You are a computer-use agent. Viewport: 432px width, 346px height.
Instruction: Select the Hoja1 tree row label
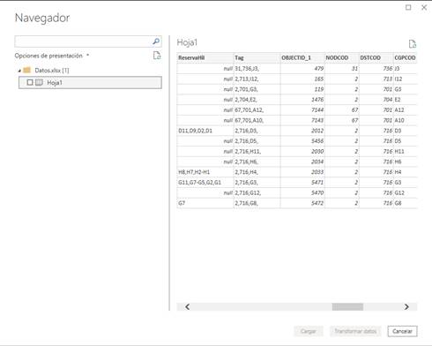click(55, 83)
